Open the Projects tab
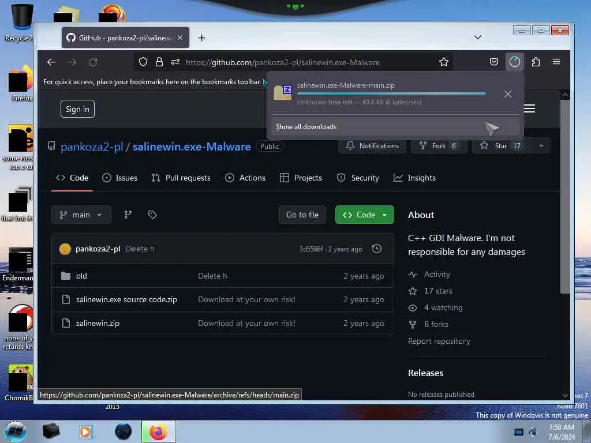 point(301,178)
